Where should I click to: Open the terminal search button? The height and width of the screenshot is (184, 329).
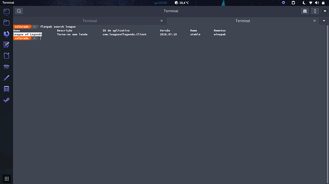19,11
